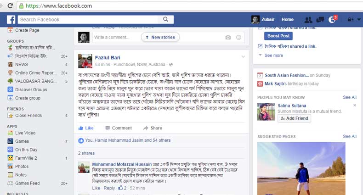Open notifications globe with 3 alerts
Viewport: 363px width, 195px height.
tap(333, 20)
